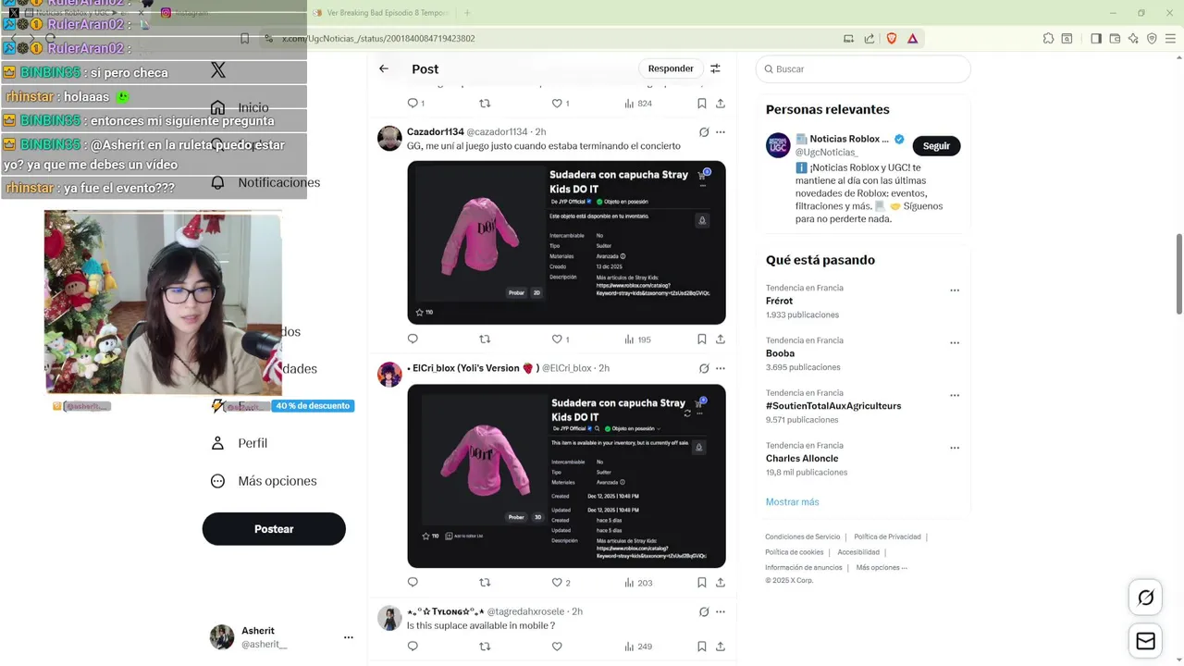Open more options for Booba trend
The height and width of the screenshot is (666, 1184).
(x=955, y=342)
